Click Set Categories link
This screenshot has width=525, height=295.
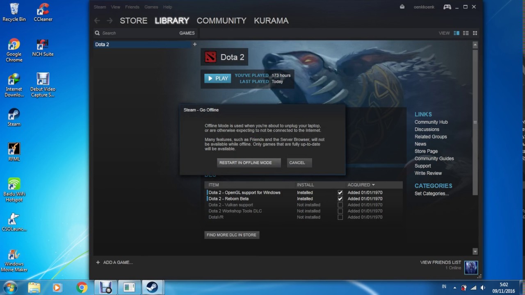(x=431, y=193)
